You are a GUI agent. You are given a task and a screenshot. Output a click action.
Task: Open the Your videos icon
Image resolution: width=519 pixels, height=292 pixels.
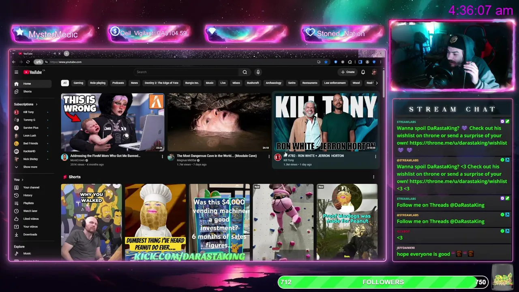click(x=16, y=227)
